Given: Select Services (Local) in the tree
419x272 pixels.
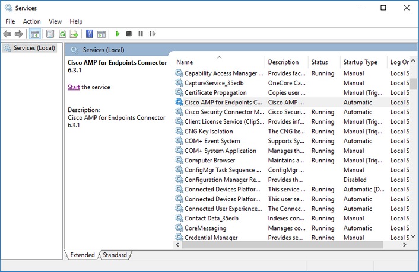Looking at the screenshot, I should point(34,48).
